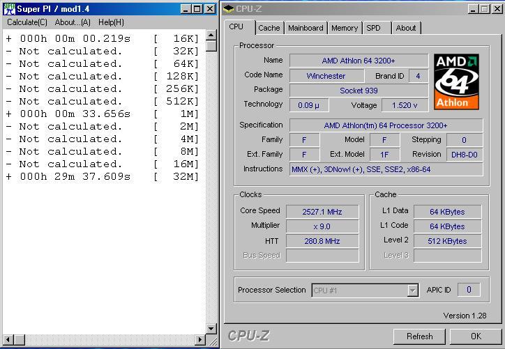This screenshot has width=505, height=349.
Task: Click the Package value 'Socket 939'
Action: point(359,91)
